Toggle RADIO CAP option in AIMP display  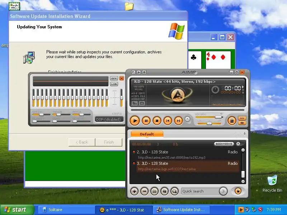138,99
